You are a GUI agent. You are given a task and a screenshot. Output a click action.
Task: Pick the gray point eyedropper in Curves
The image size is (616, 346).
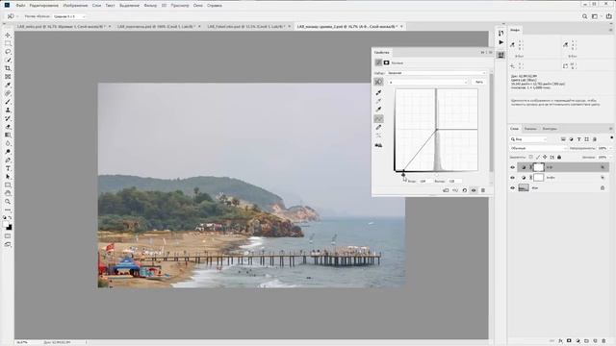pos(378,101)
